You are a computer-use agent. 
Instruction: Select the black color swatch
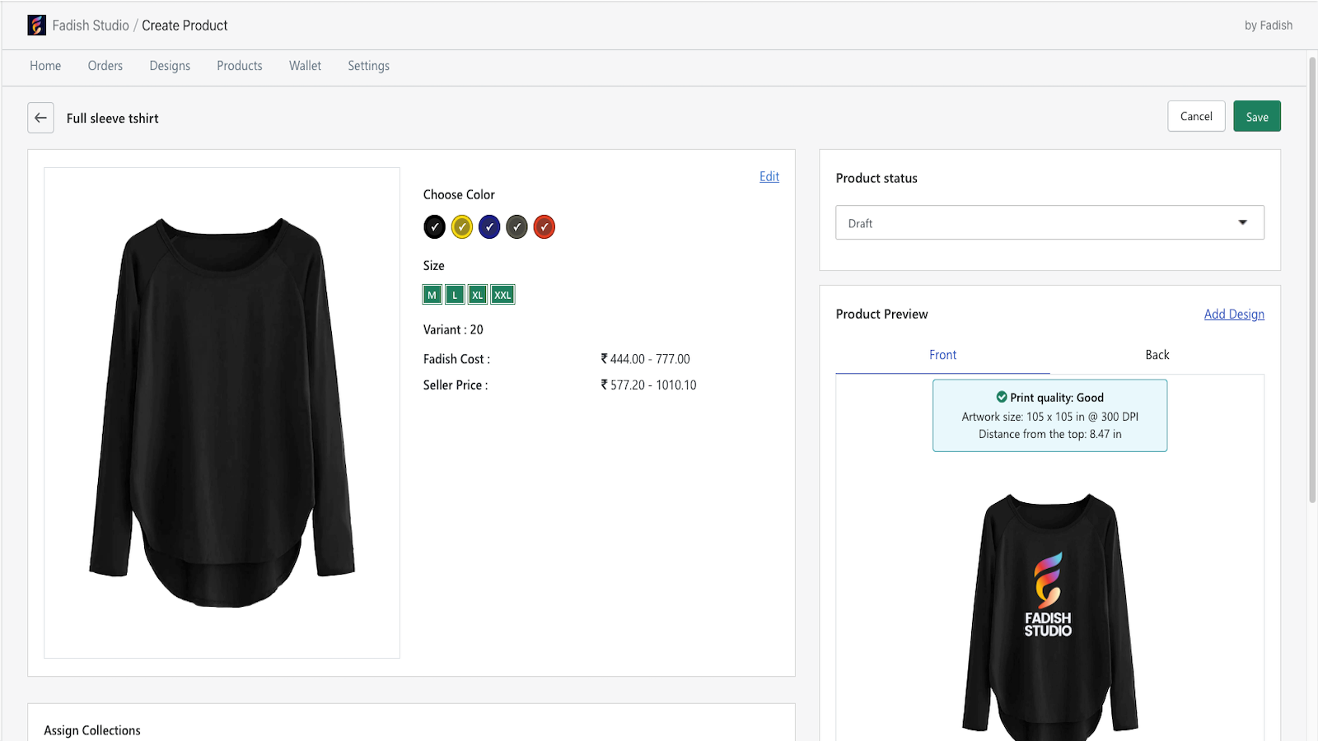pos(434,226)
